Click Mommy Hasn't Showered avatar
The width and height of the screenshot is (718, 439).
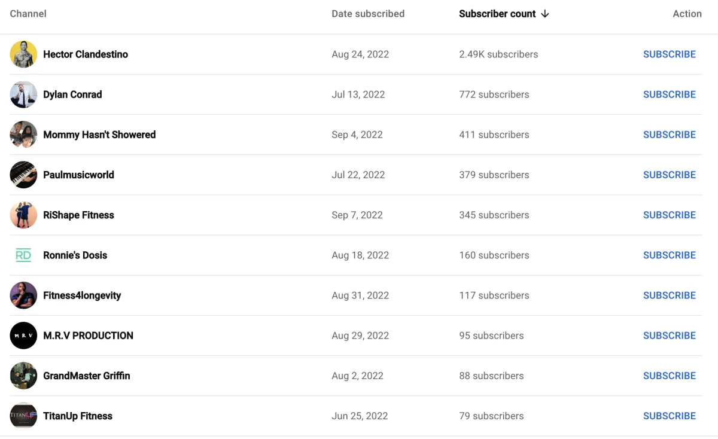click(x=23, y=135)
